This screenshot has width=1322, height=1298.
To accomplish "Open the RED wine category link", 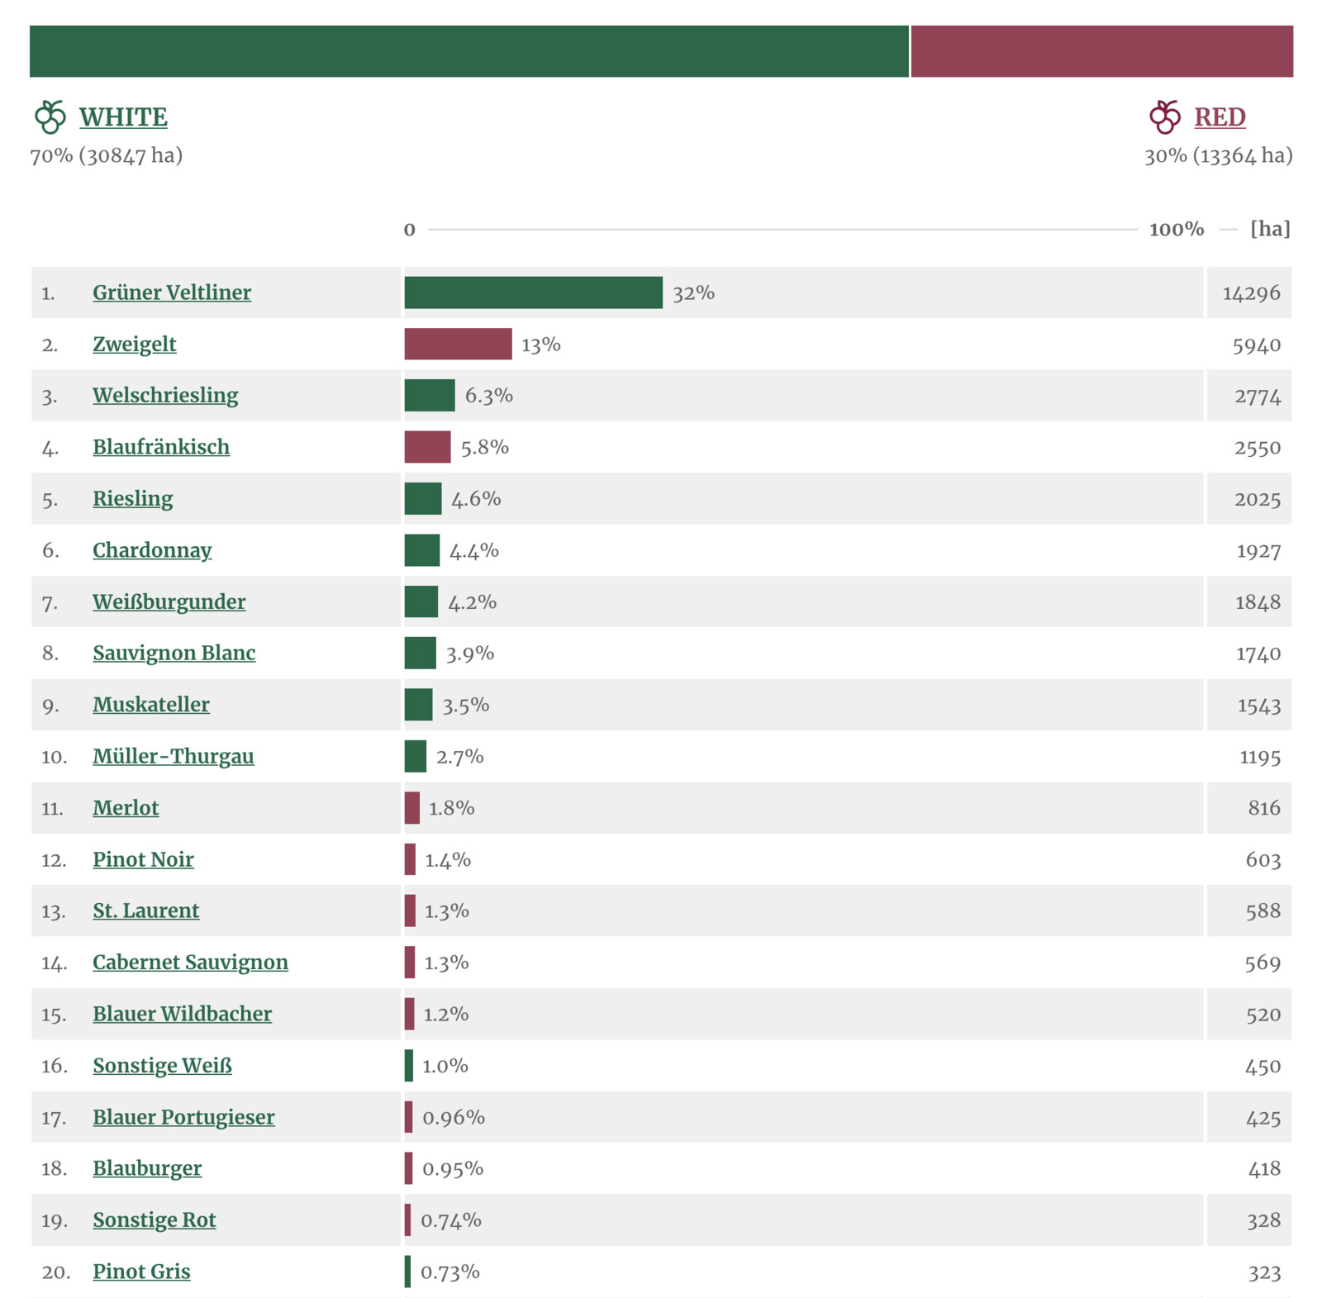I will pos(1220,117).
